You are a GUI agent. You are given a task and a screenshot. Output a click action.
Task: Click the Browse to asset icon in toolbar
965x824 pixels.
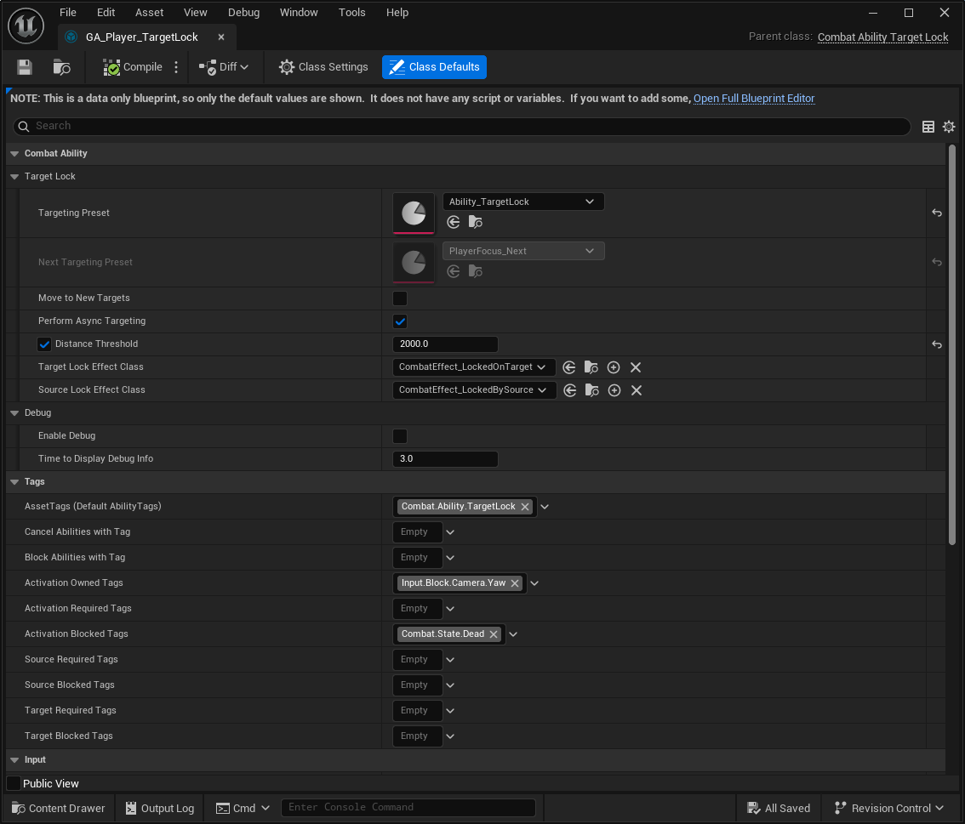[x=61, y=67]
